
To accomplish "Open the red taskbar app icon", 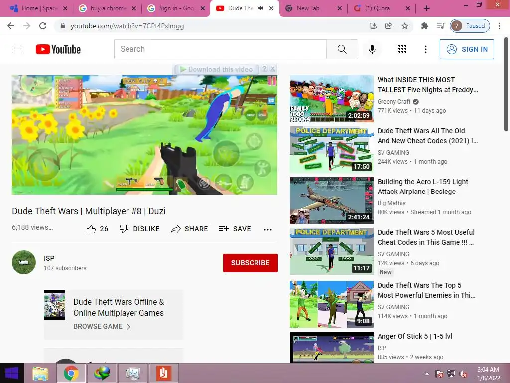I will click(163, 373).
